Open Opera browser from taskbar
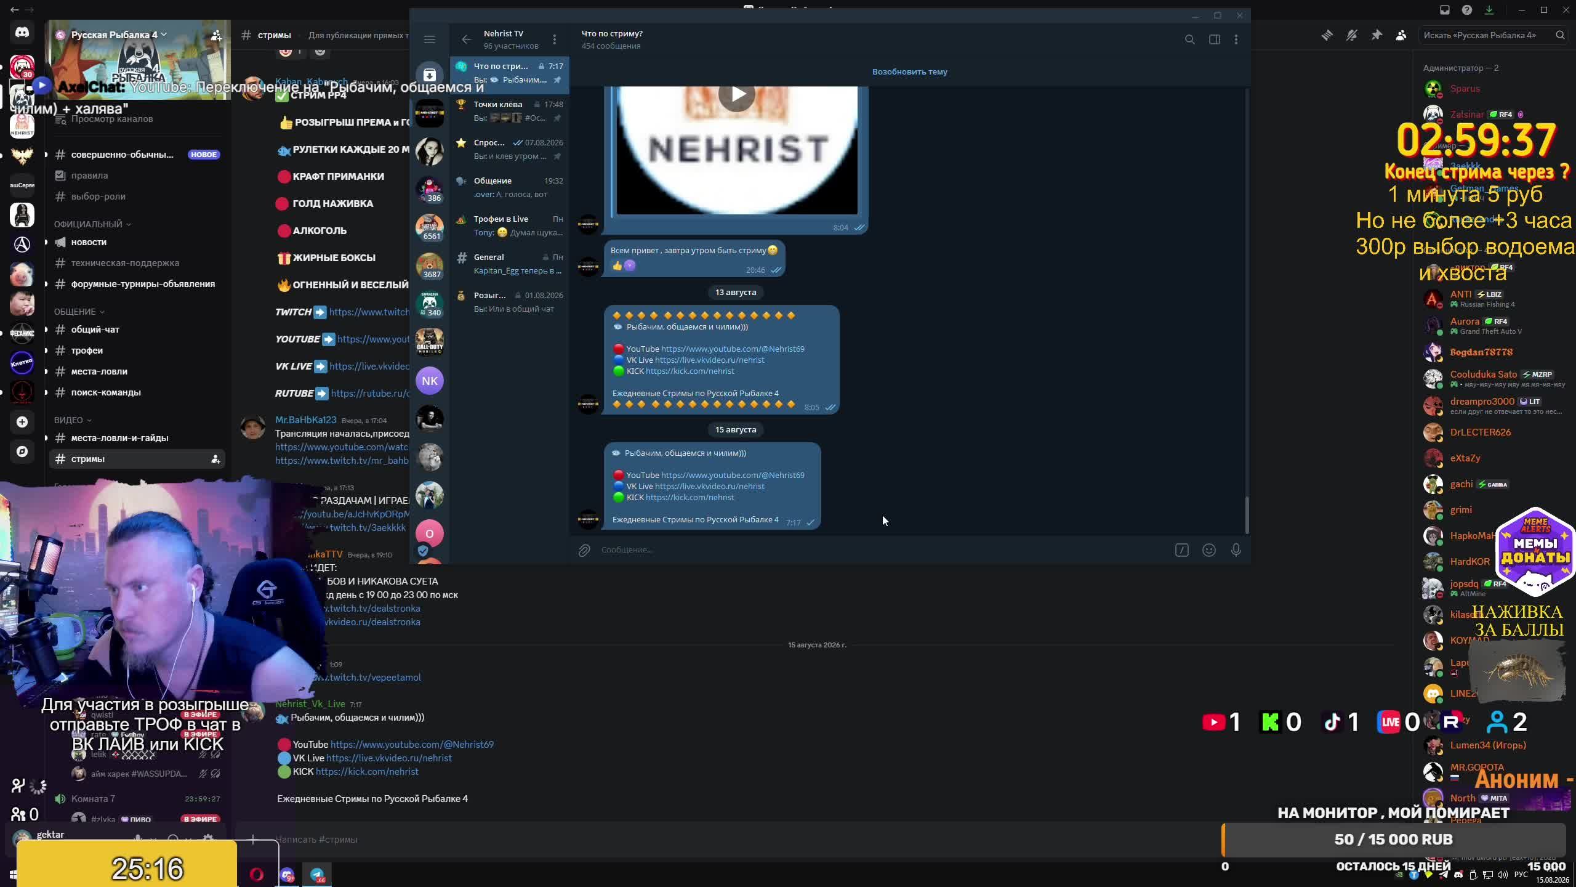 [x=257, y=875]
